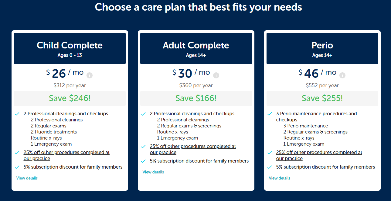Click info icon next to Perio $46 price
391x201 pixels.
(342, 75)
